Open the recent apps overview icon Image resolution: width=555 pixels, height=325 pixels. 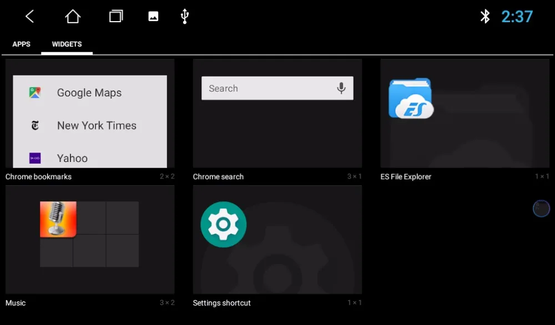pos(116,16)
